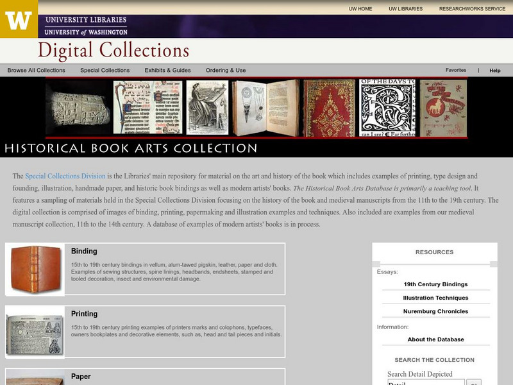This screenshot has width=513, height=385.
Task: Open the Illustration Techniques essay
Action: (435, 298)
